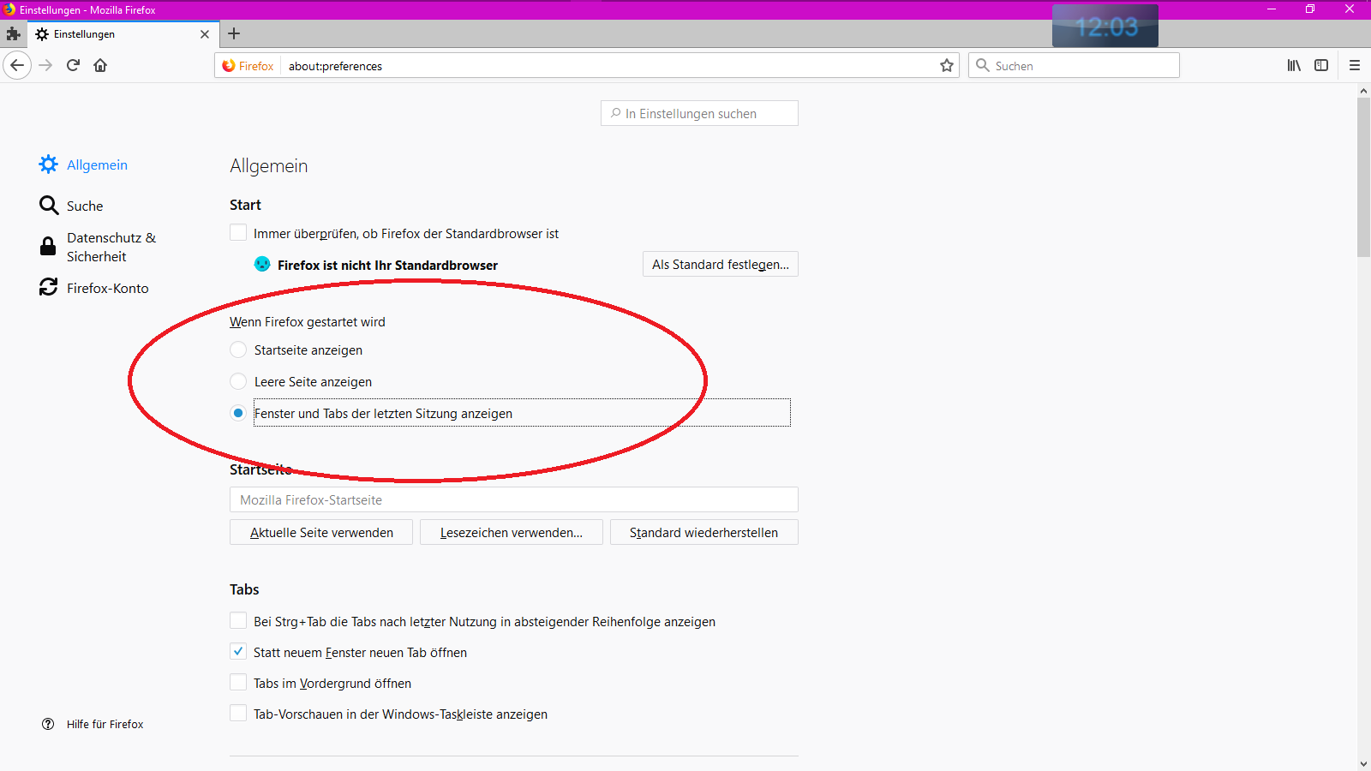Select 'Fenster und Tabs der letzten Sitzung' radio
This screenshot has width=1371, height=771.
pyautogui.click(x=238, y=414)
